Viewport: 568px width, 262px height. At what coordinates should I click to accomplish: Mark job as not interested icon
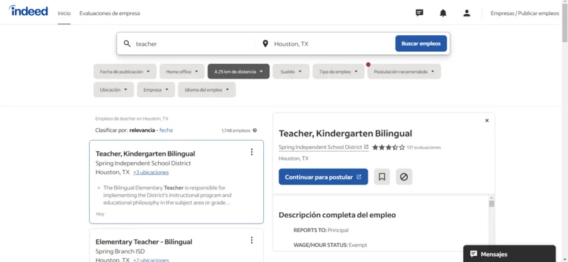404,177
